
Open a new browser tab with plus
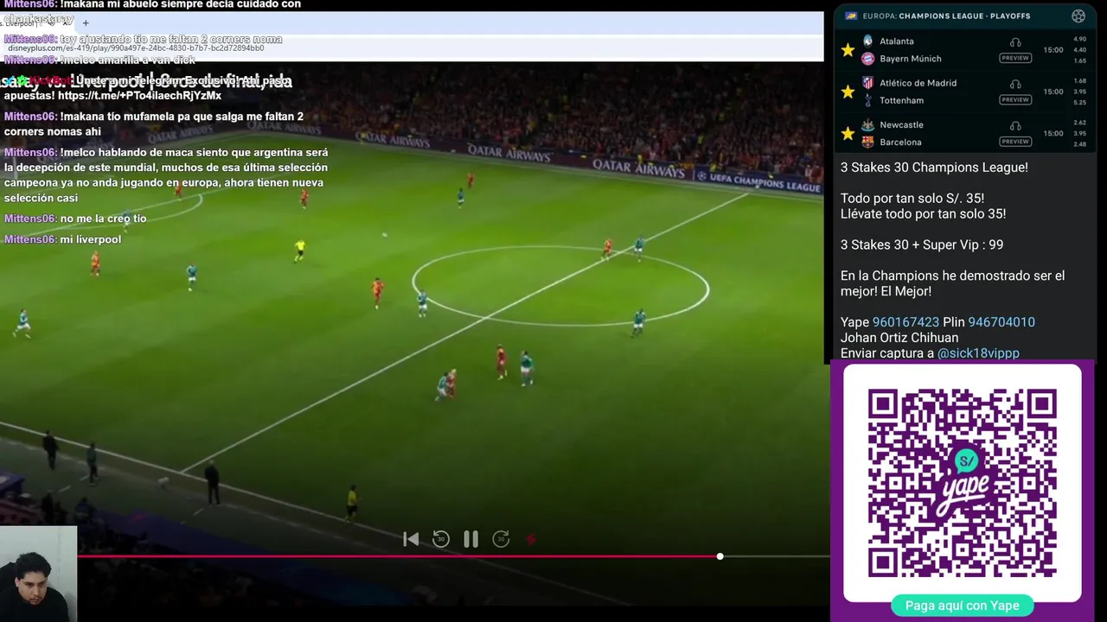pos(86,22)
